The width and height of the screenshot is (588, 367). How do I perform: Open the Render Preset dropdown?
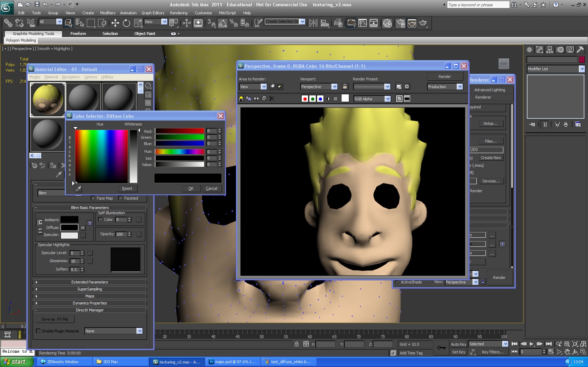[x=372, y=87]
